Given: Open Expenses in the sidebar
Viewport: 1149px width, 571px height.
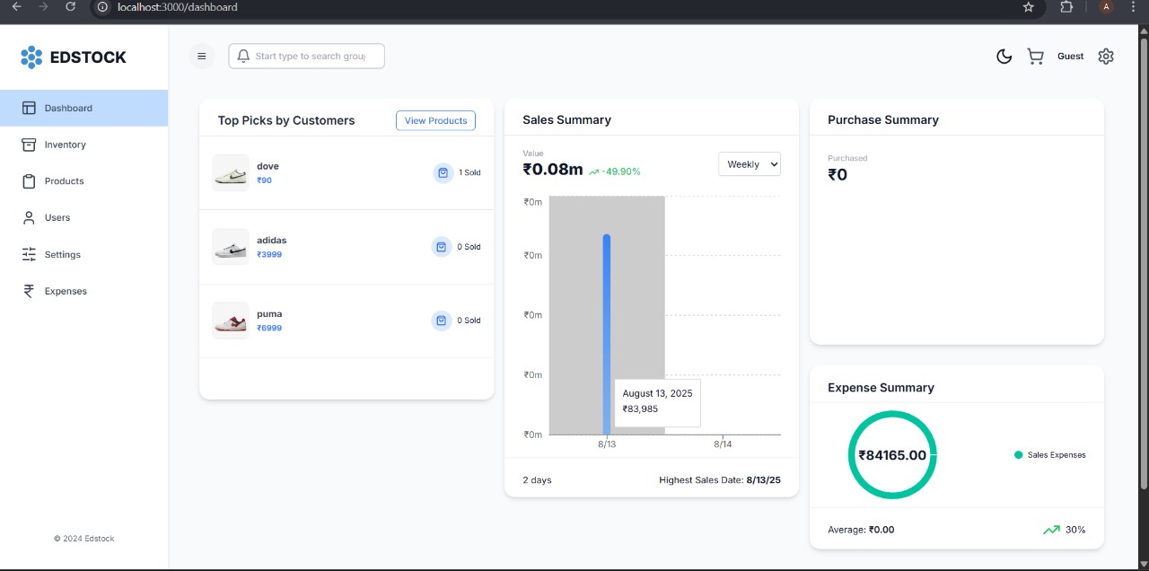Looking at the screenshot, I should (x=66, y=291).
